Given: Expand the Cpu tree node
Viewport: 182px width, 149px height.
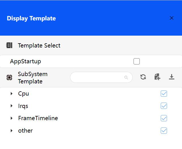Looking at the screenshot, I should click(x=12, y=94).
